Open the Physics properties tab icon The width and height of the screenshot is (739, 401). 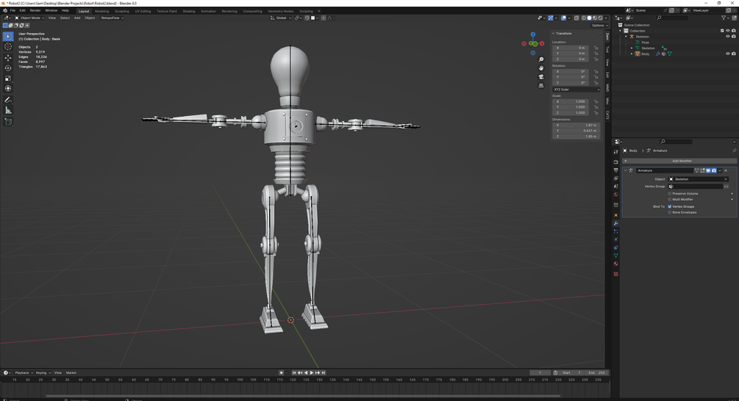click(x=616, y=239)
